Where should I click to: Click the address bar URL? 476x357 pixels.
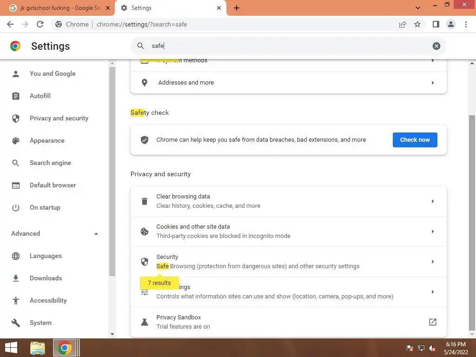pos(142,24)
